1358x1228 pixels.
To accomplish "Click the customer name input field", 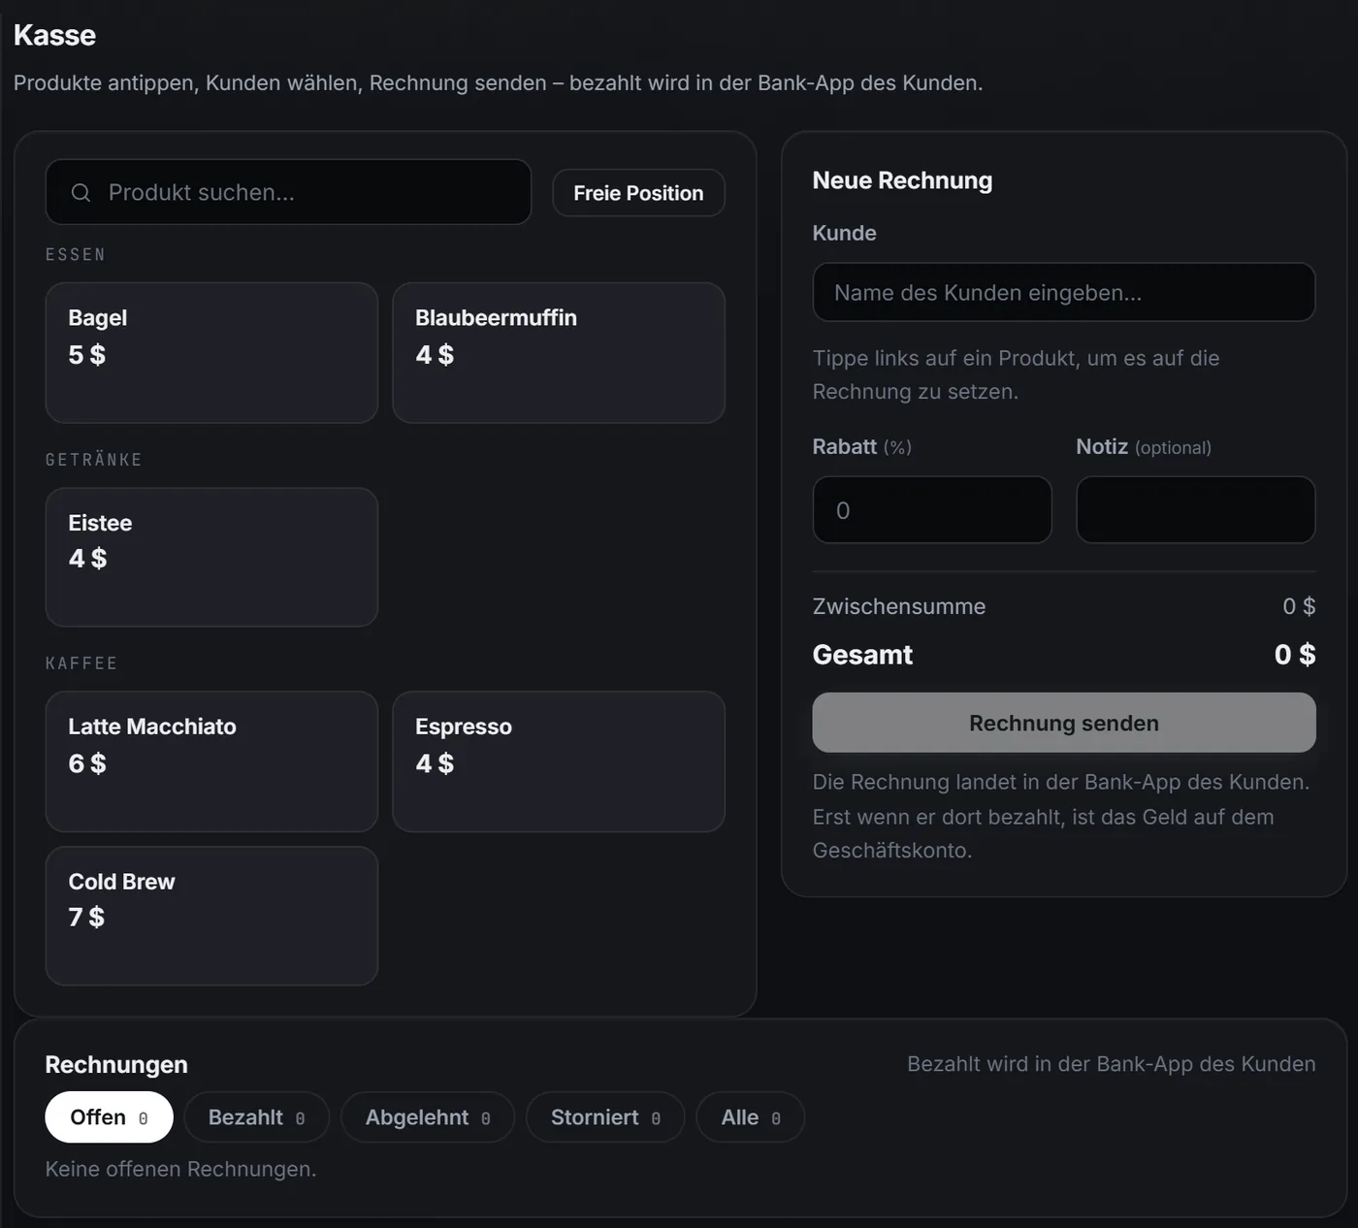I will tap(1064, 292).
